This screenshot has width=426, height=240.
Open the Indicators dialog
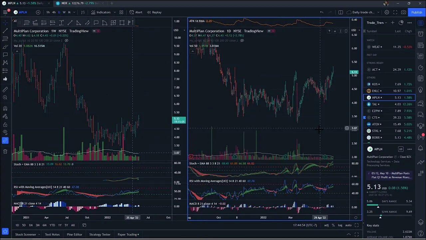101,12
